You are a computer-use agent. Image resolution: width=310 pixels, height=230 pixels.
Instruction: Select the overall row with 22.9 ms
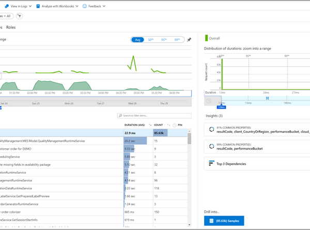point(94,133)
